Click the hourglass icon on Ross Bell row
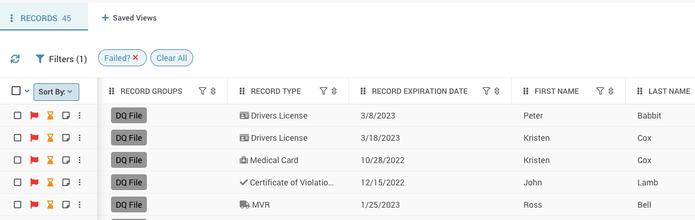The width and height of the screenshot is (695, 220). (51, 205)
